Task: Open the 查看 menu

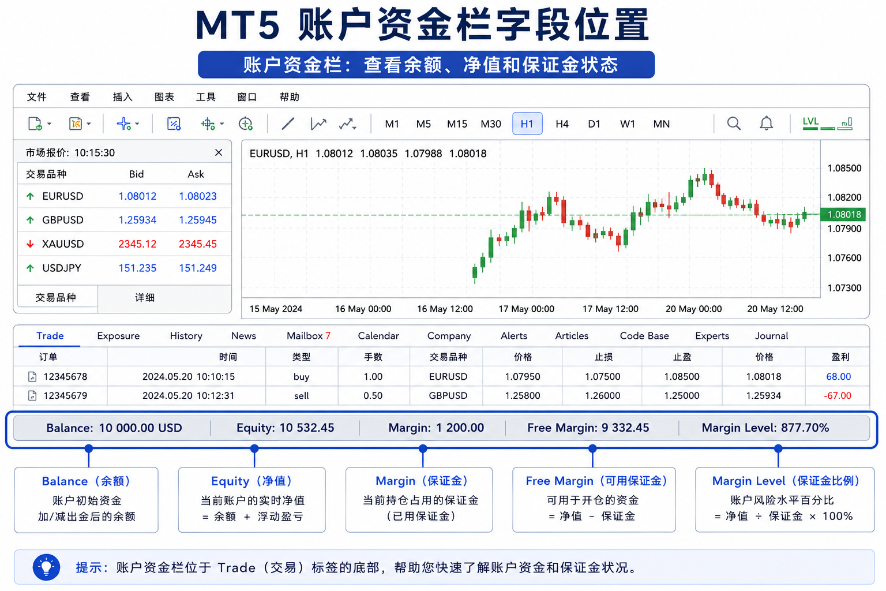Action: pos(80,97)
